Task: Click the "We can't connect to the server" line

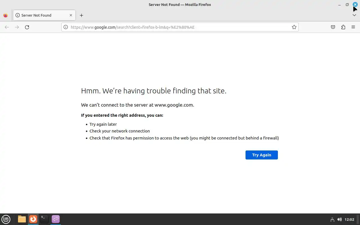Action: [x=138, y=105]
